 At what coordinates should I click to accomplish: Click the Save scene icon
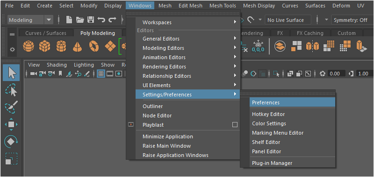coord(91,20)
